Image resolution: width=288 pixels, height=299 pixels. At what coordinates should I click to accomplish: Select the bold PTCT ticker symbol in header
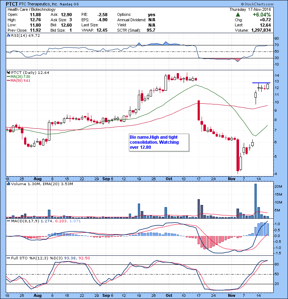[12, 4]
